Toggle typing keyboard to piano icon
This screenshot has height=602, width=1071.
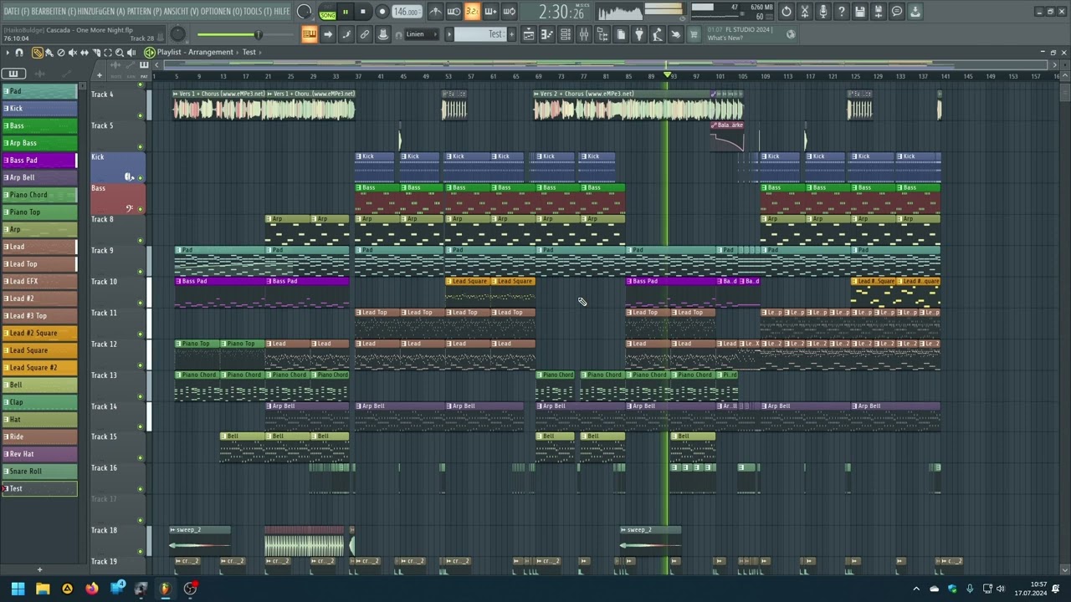(x=310, y=34)
